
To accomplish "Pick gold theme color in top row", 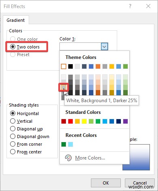I will (x=112, y=66).
